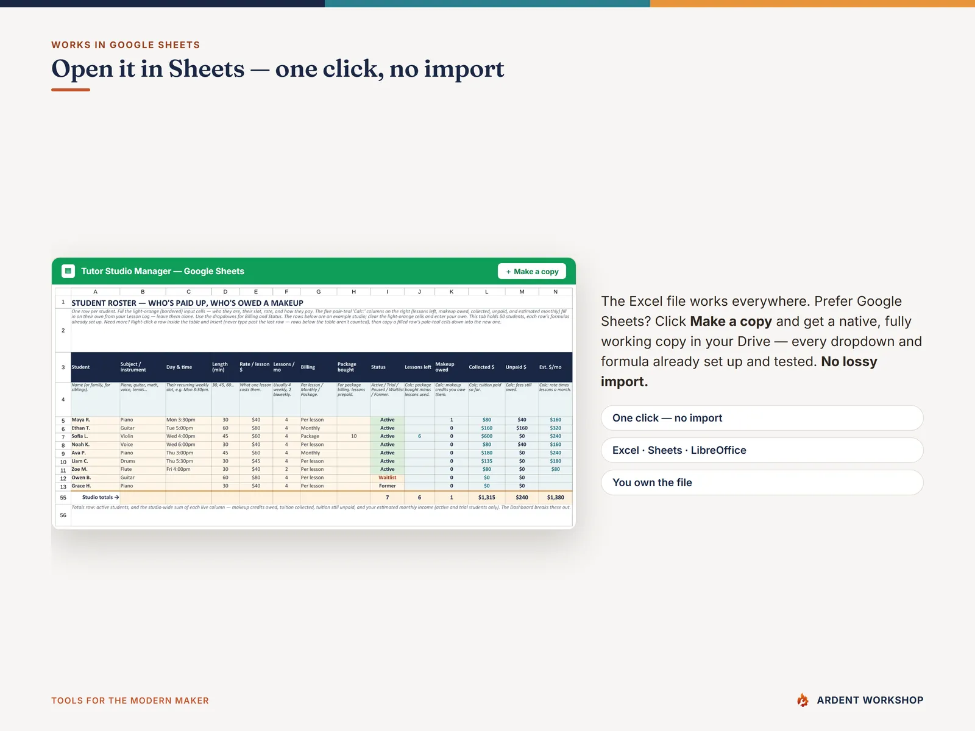975x731 pixels.
Task: Click the 'Sofia L.' student cell
Action: 95,436
